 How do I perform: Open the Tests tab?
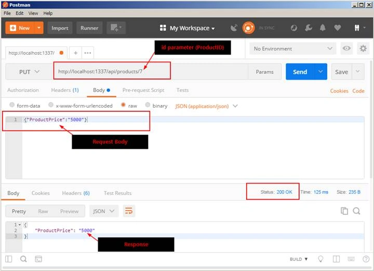pos(182,90)
